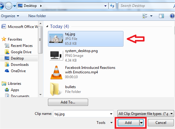Open the Tools menu
Screen dimensions: 175x129
click(x=104, y=123)
